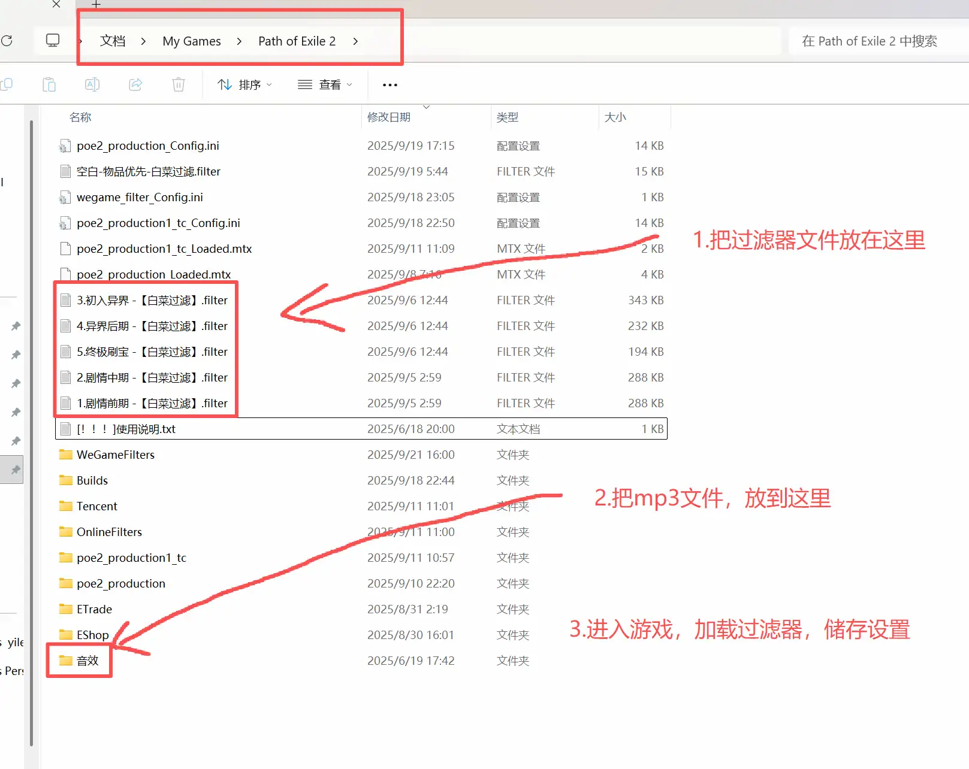Click the Rename icon in toolbar
Viewport: 969px width, 769px height.
click(92, 84)
